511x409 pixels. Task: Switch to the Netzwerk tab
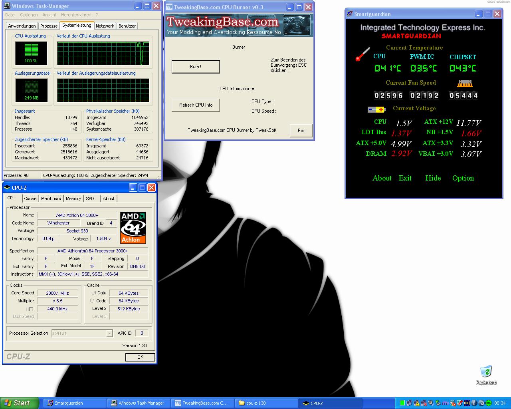(x=105, y=26)
